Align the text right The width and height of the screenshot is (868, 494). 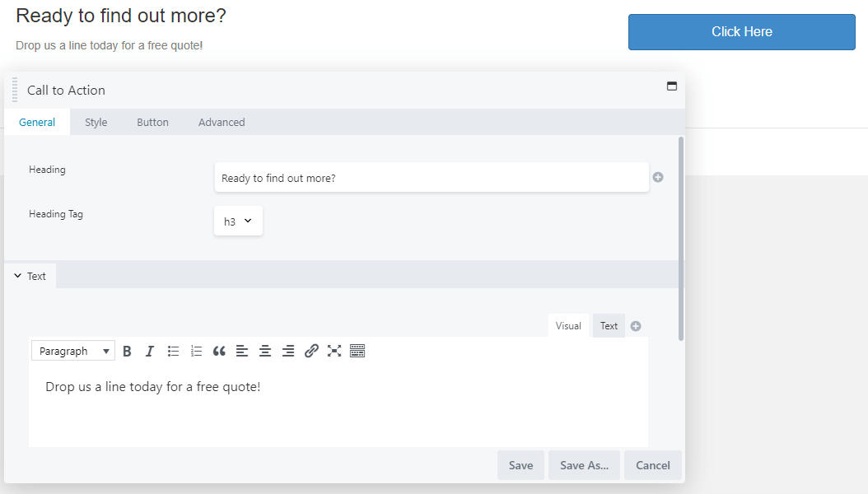coord(288,351)
